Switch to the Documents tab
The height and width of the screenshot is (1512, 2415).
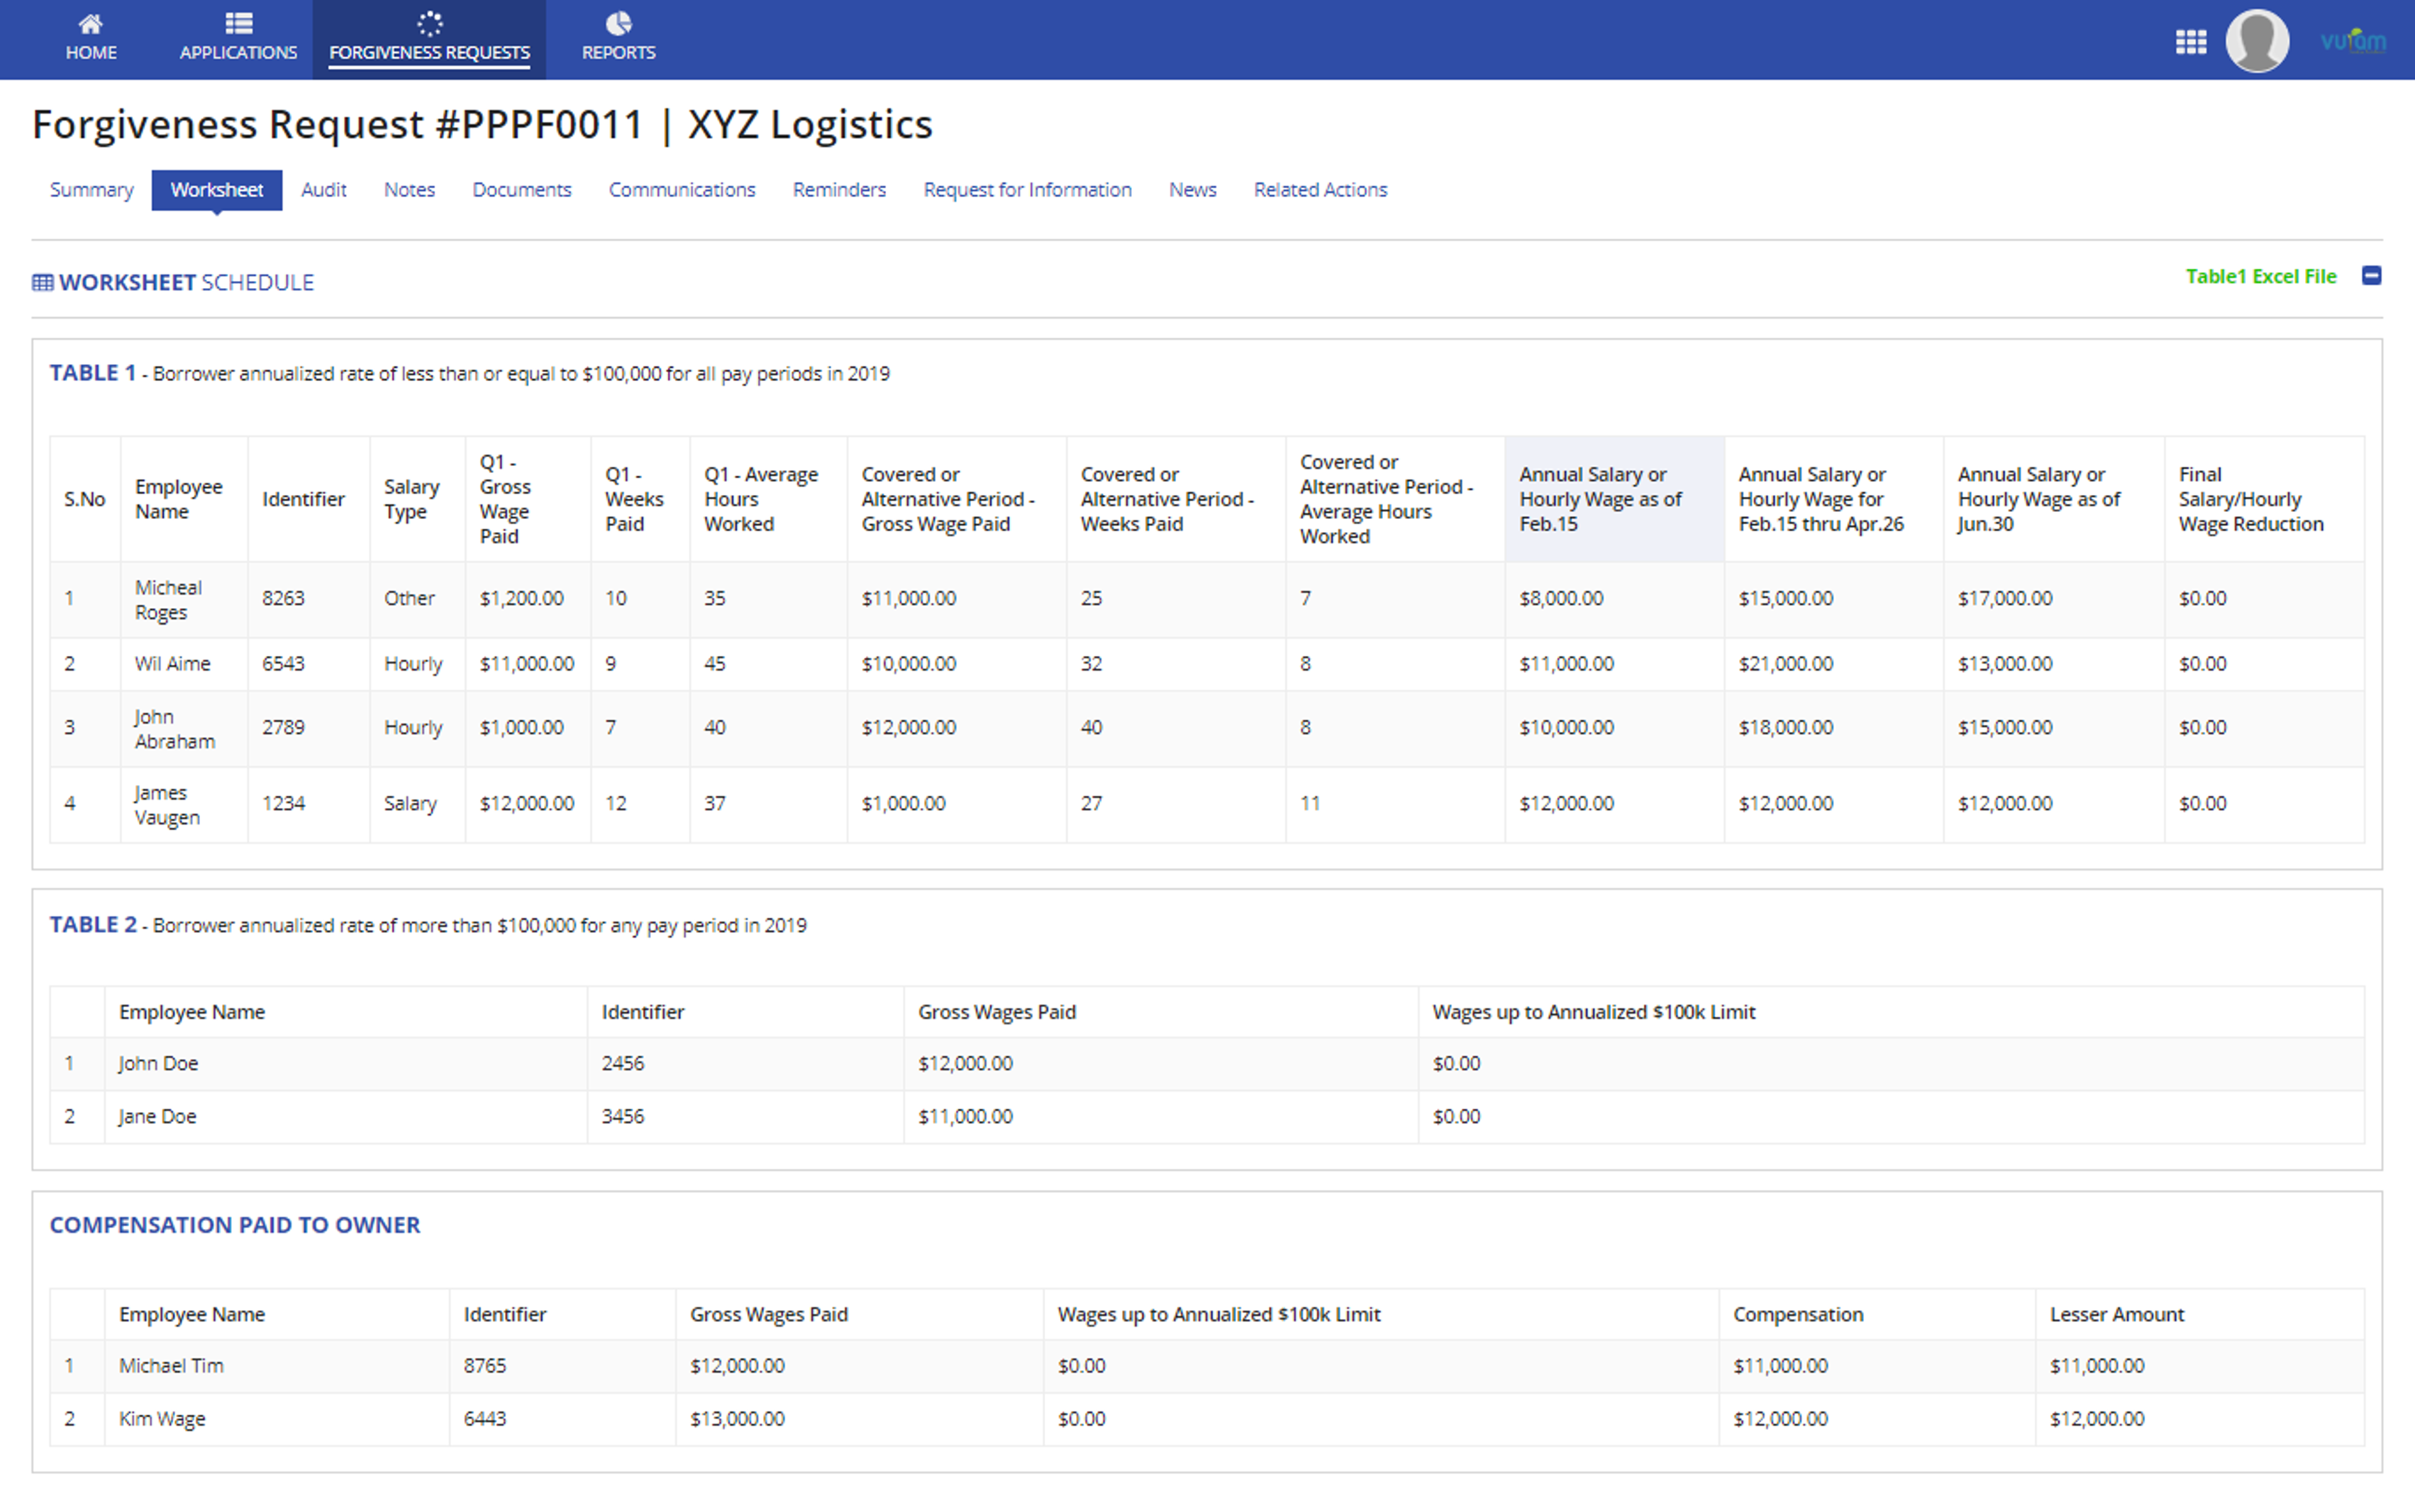tap(521, 190)
